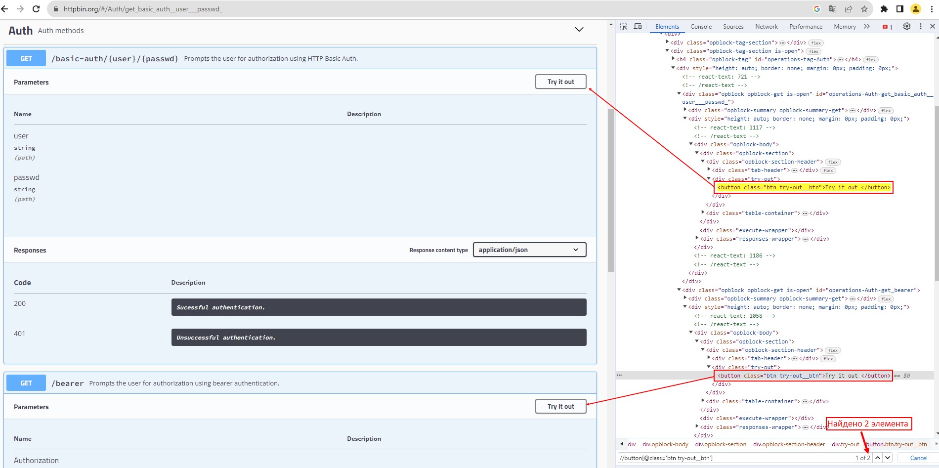Image resolution: width=939 pixels, height=468 pixels.
Task: Open the Network tab in DevTools
Action: point(766,27)
